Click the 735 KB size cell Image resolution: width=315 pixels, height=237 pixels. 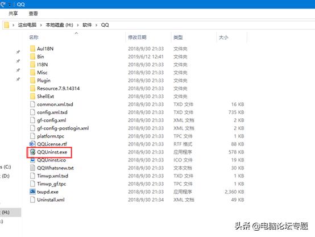click(237, 113)
